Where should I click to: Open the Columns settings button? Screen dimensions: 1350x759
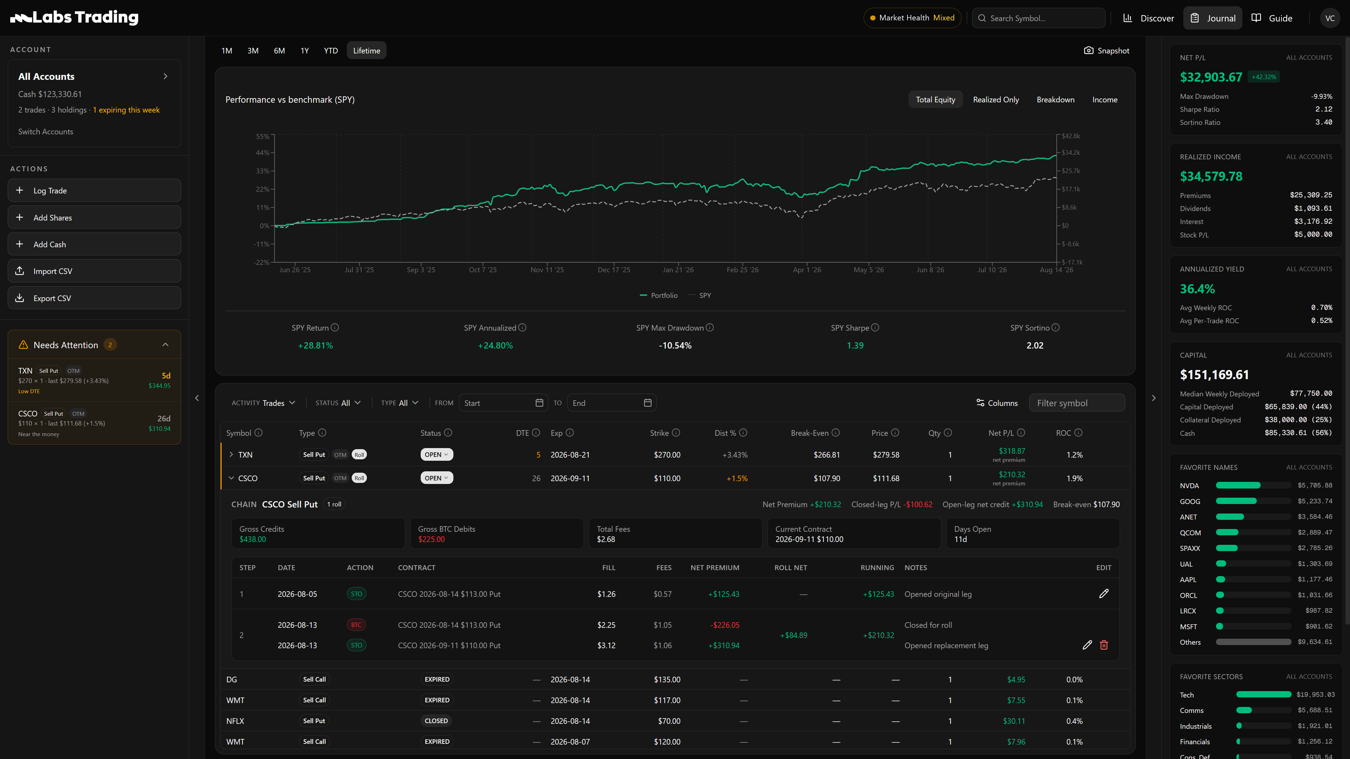(x=997, y=403)
